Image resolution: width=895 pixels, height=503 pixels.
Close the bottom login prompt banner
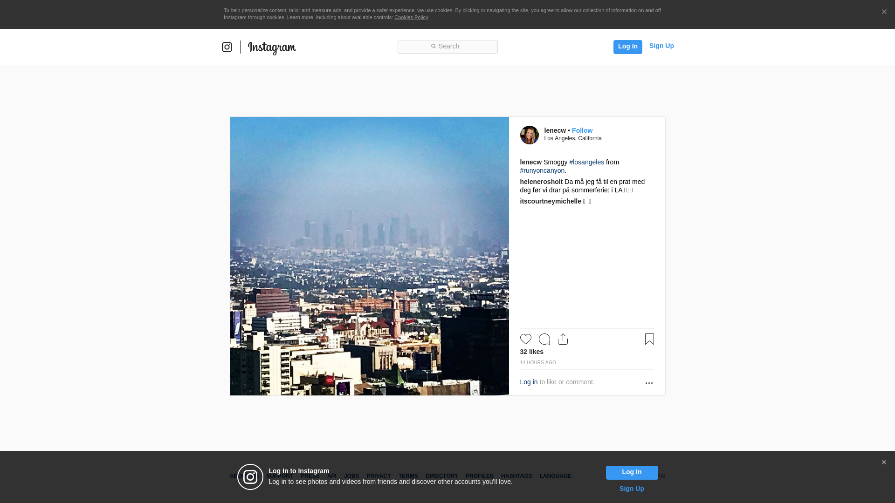coord(884,462)
